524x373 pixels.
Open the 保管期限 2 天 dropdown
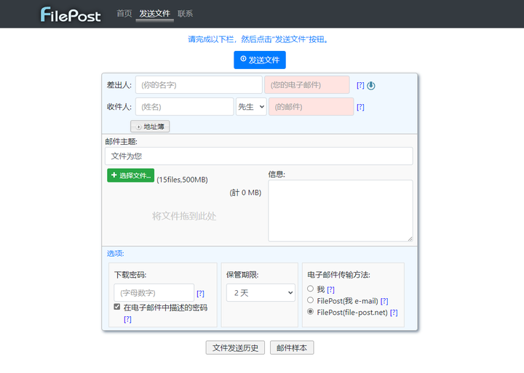(x=261, y=293)
